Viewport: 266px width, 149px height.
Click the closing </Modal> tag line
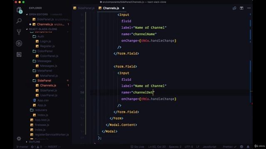[x=110, y=131]
